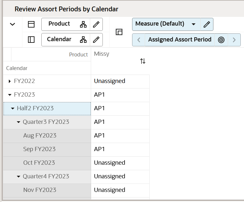Screen dimensions: 244x202
Task: Edit the Calendar dimension with pencil icon
Action: pos(96,40)
